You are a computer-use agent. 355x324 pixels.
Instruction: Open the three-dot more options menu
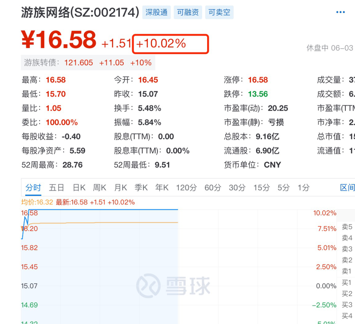[x=340, y=12]
